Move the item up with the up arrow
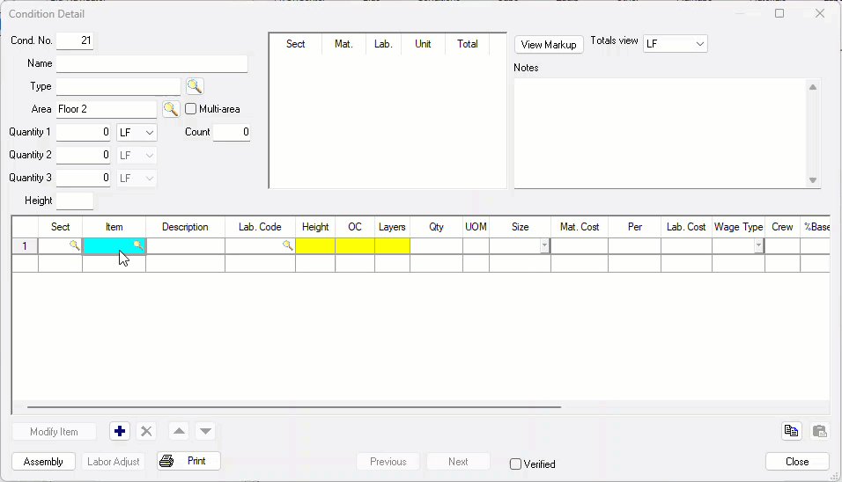Image resolution: width=842 pixels, height=482 pixels. tap(180, 431)
